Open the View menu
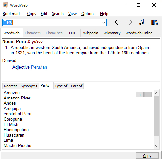 point(72,14)
